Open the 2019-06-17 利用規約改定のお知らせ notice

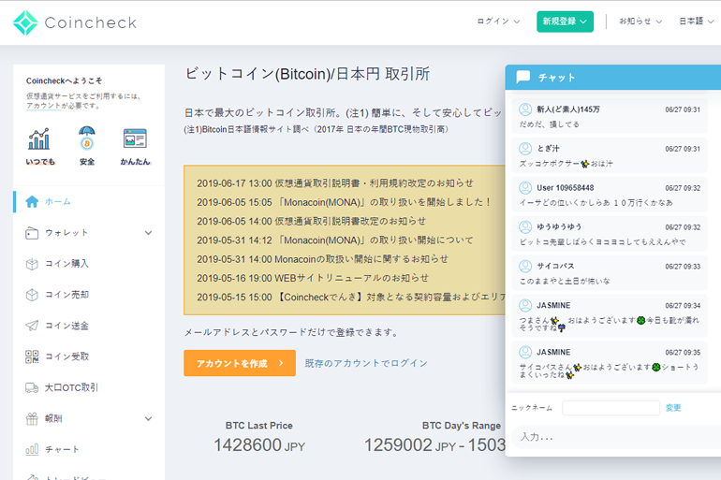[335, 183]
